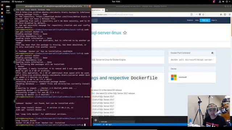Open the volume icon in the top bar

[x=223, y=1]
